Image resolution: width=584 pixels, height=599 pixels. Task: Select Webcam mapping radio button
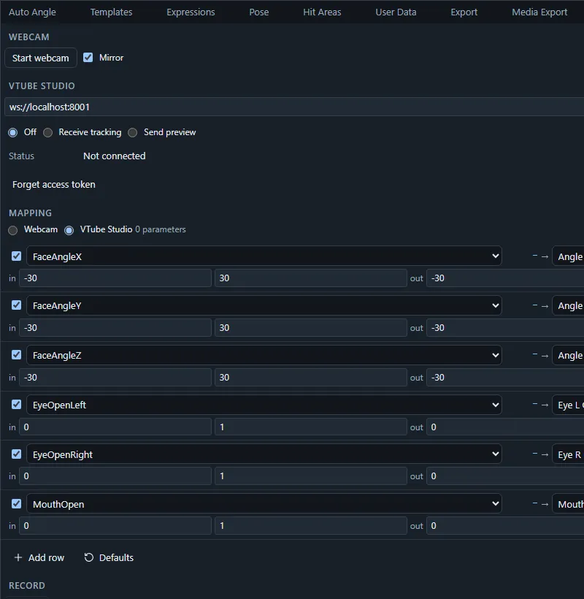click(13, 230)
